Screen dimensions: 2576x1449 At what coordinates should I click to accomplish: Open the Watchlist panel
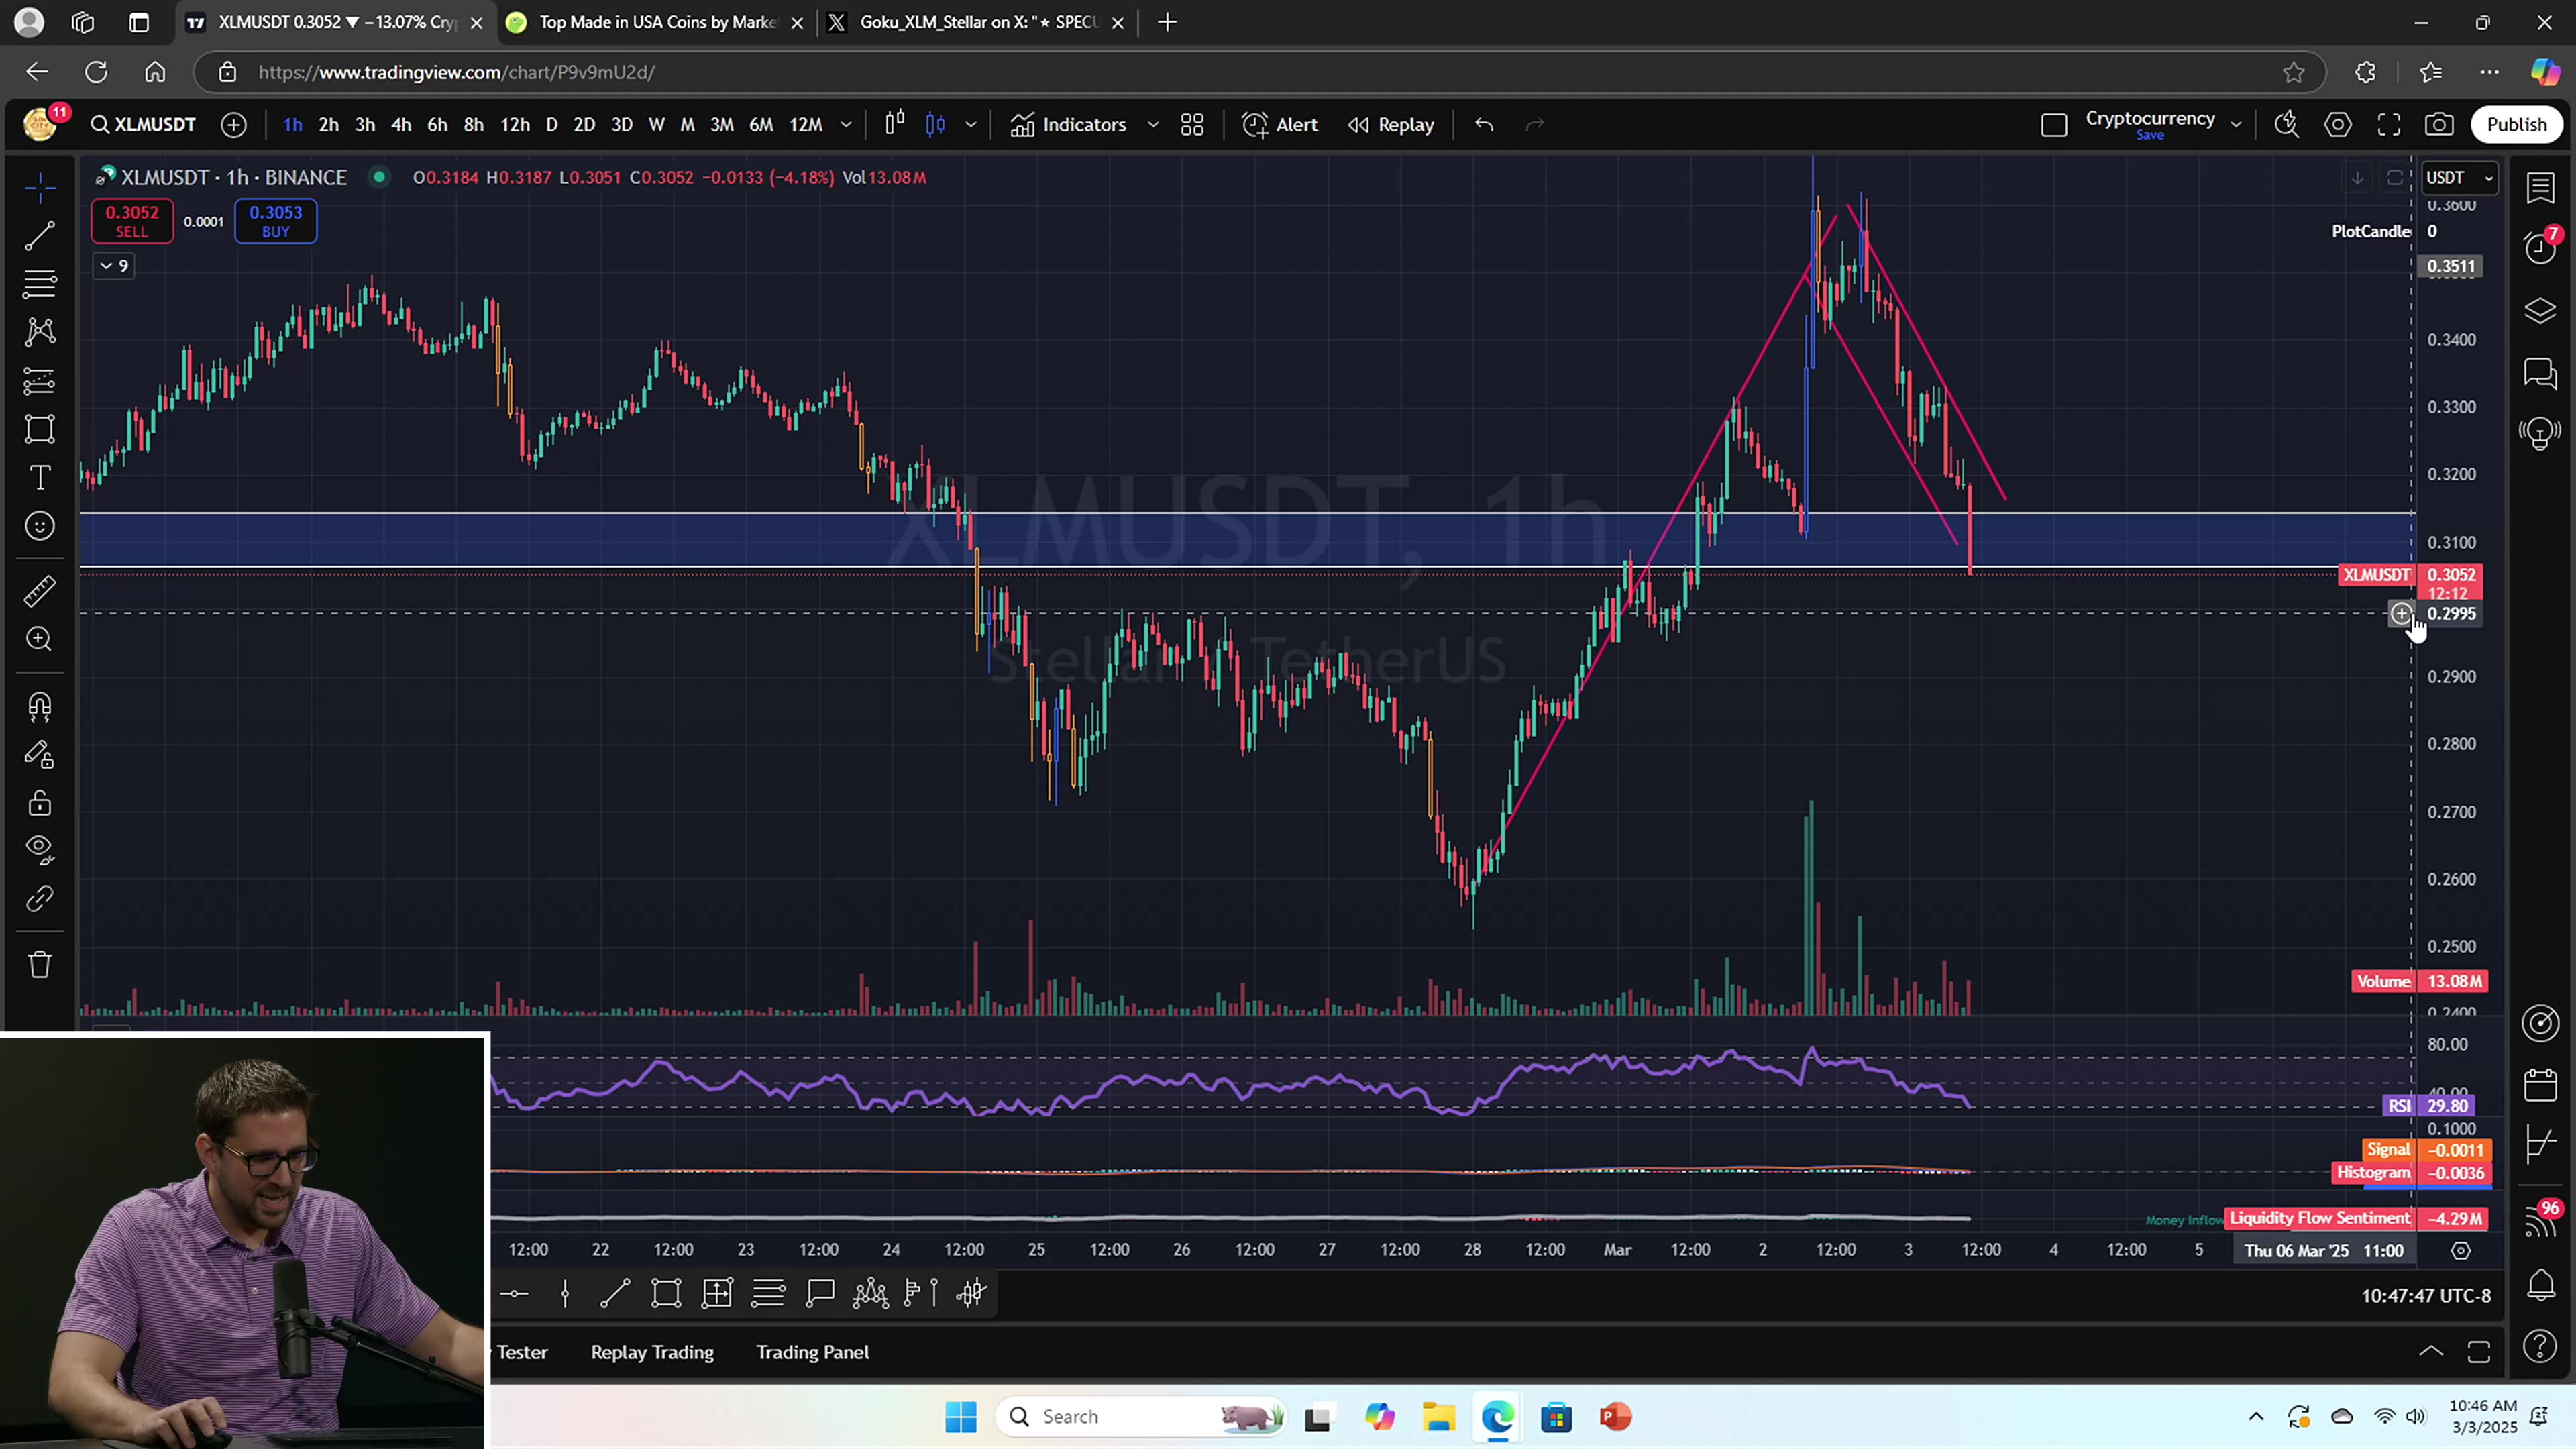[x=2540, y=188]
